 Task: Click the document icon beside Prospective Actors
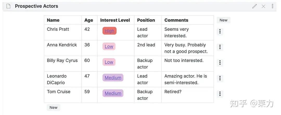(x=8, y=6)
